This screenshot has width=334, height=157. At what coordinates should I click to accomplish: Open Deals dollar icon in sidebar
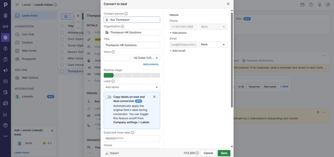pyautogui.click(x=6, y=49)
